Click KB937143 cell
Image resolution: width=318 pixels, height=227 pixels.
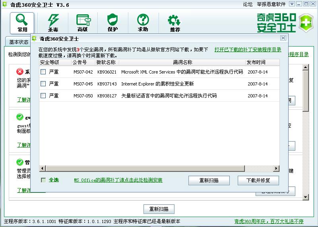click(107, 84)
